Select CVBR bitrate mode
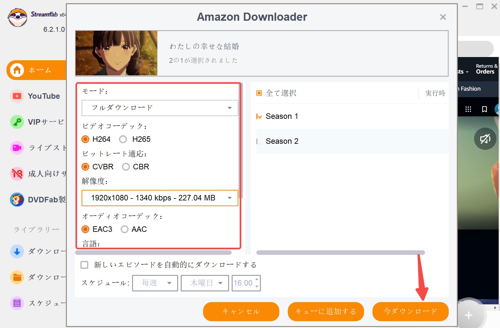 tap(85, 167)
